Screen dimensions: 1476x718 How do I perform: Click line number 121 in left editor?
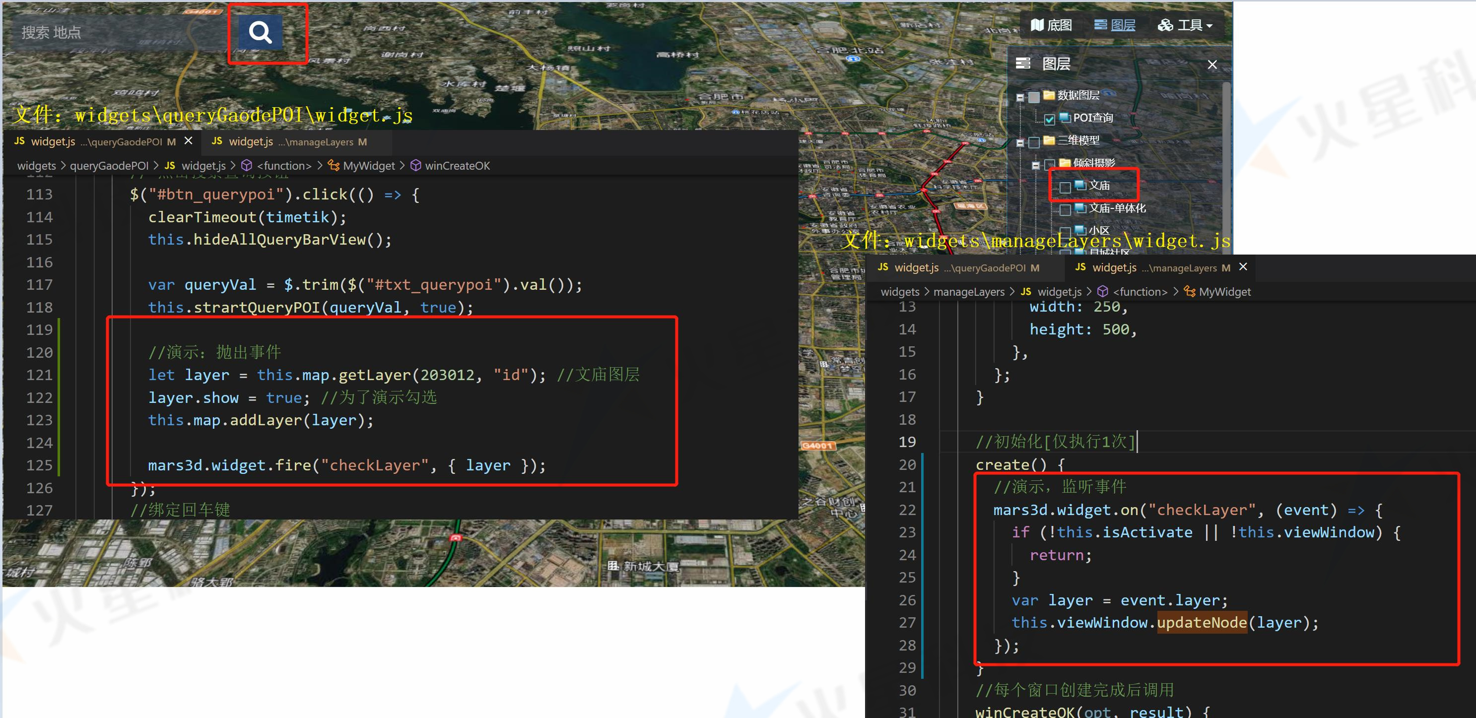click(39, 375)
